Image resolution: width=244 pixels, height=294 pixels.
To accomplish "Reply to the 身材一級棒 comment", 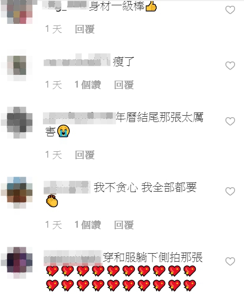I will point(85,29).
